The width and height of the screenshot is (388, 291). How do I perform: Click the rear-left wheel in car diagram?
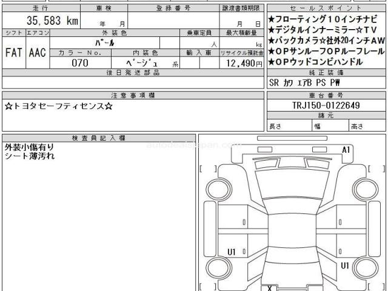pyautogui.click(x=216, y=267)
